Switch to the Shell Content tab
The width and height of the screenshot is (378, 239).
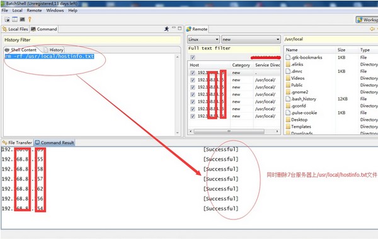(21, 50)
